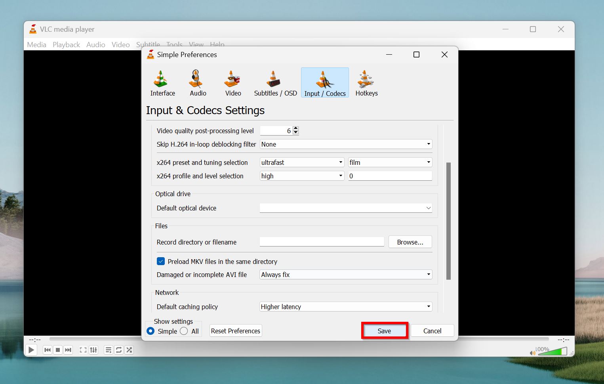Open the x264 profile dropdown showing high

coord(302,176)
